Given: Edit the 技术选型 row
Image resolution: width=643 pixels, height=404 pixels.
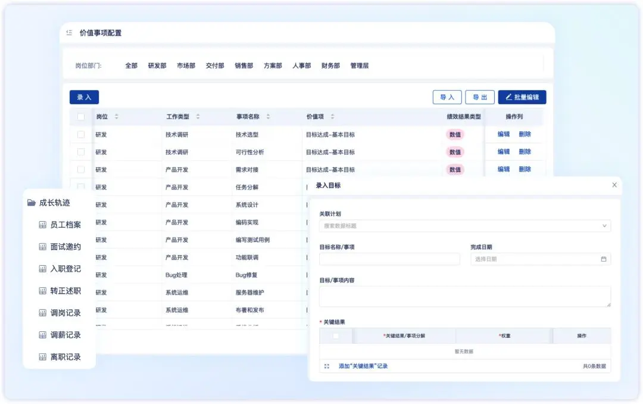Looking at the screenshot, I should 504,134.
